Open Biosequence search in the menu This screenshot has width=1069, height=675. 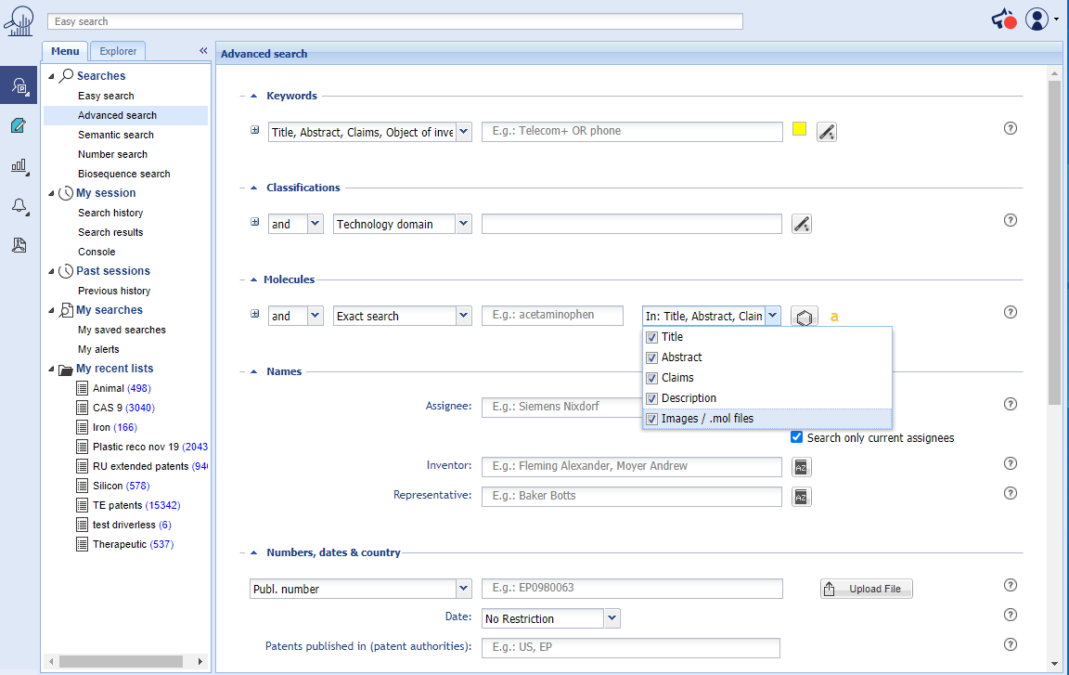(x=124, y=174)
